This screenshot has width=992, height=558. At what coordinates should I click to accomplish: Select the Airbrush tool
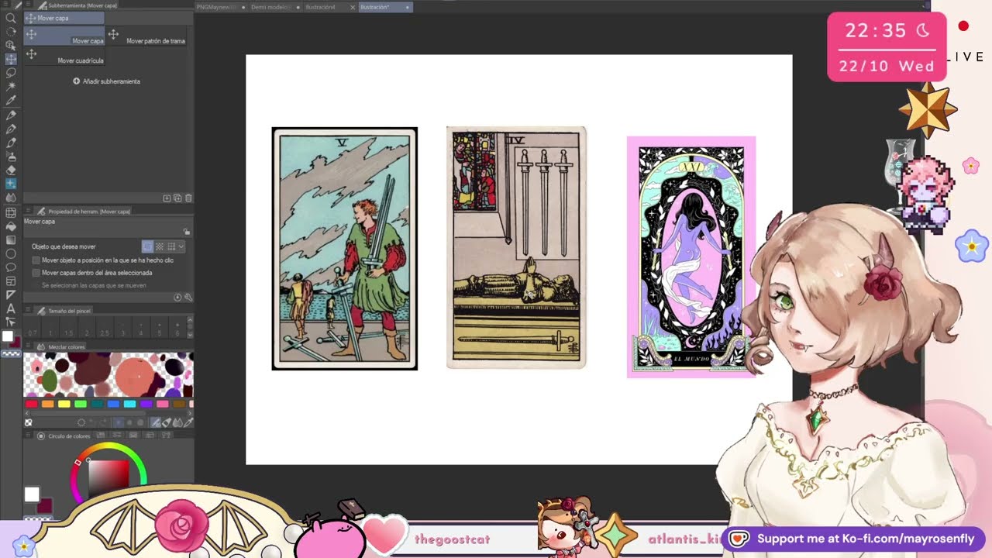pyautogui.click(x=11, y=157)
